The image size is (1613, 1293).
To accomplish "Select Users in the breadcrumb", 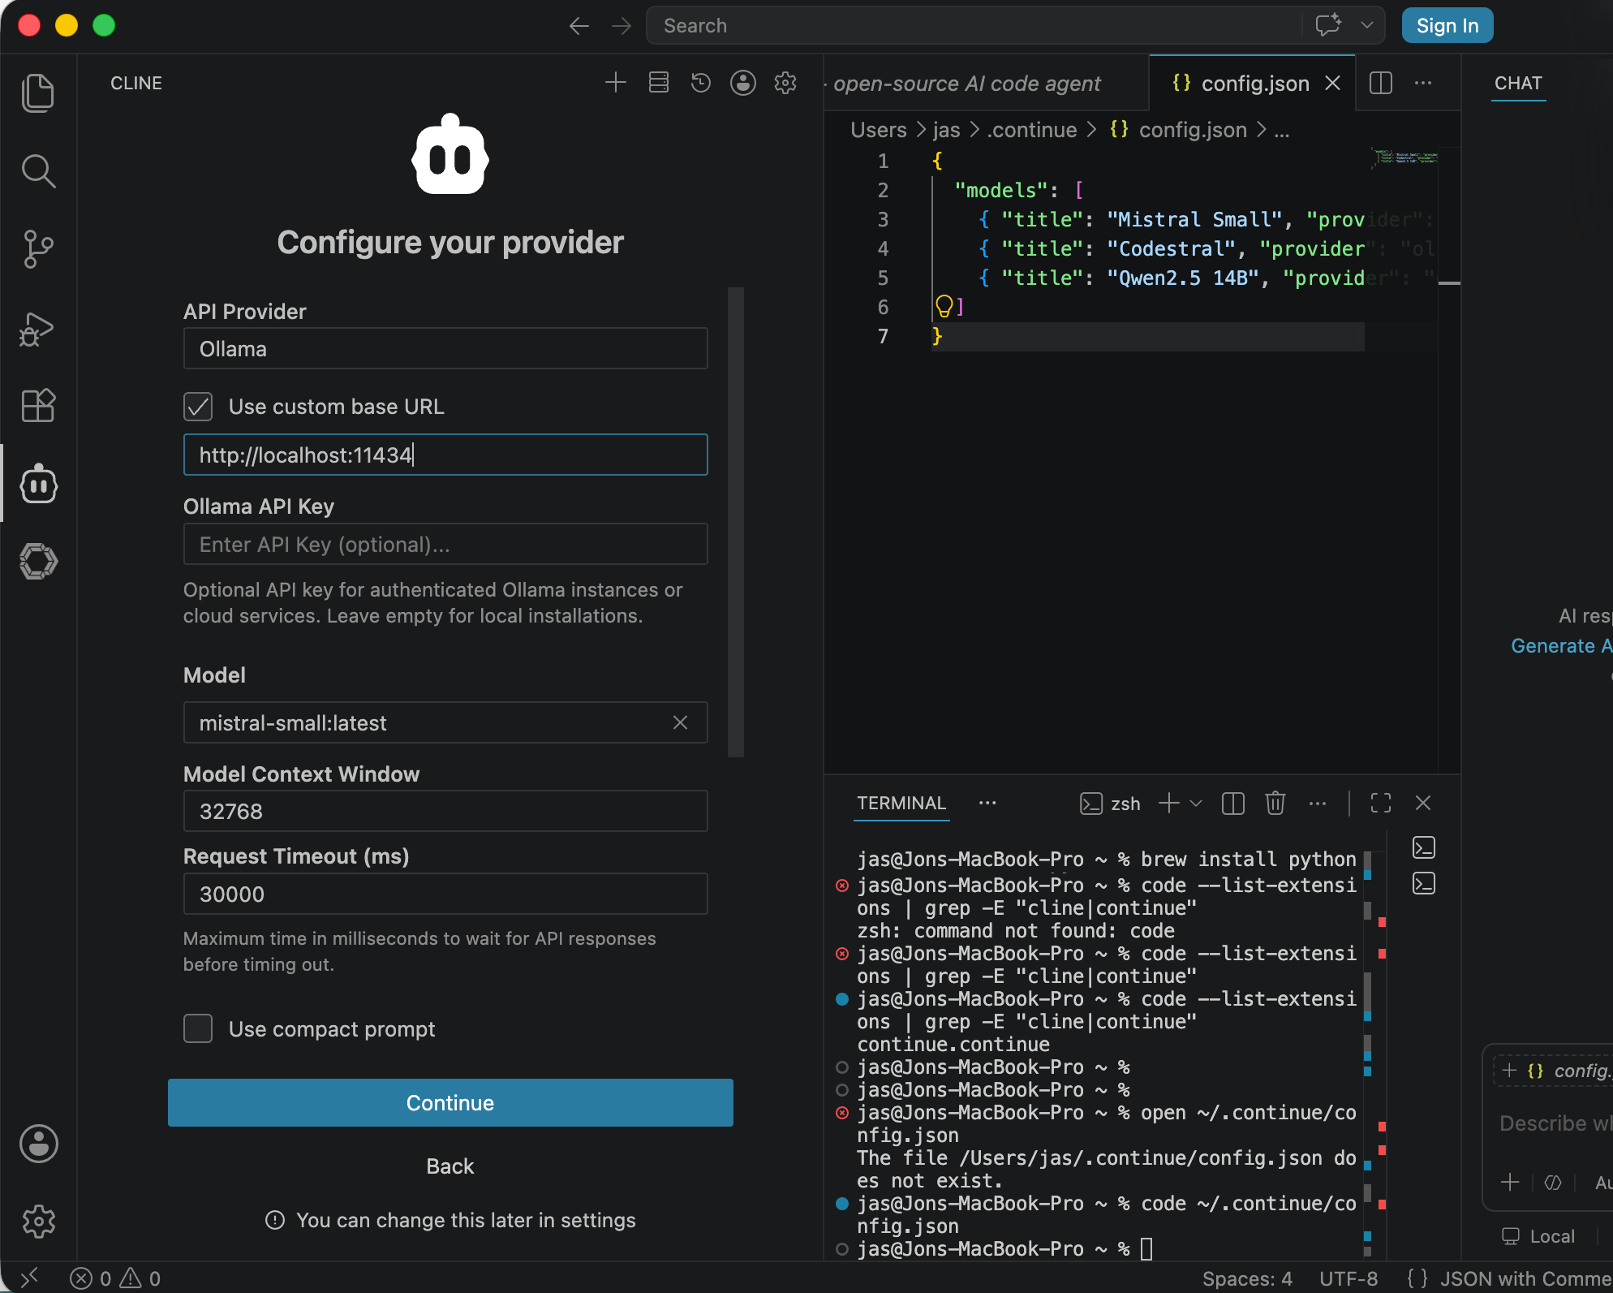I will tap(878, 130).
